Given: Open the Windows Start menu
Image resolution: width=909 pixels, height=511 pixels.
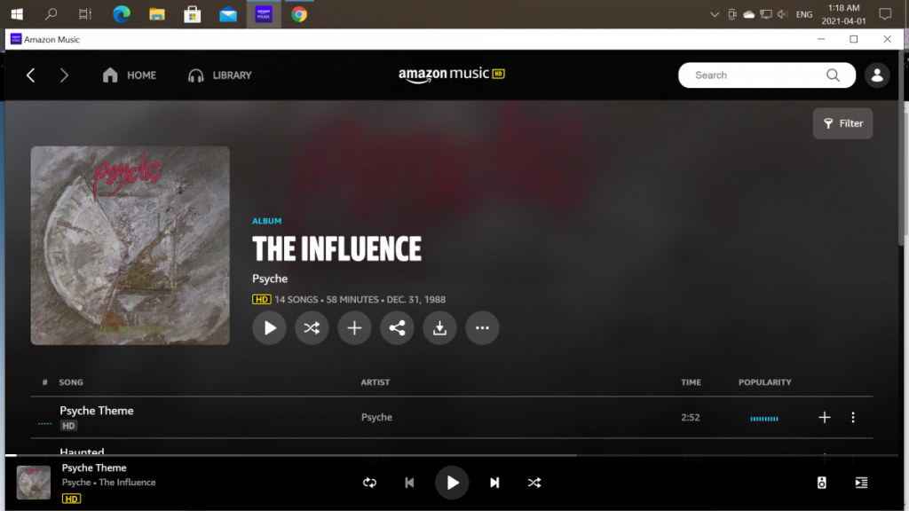Looking at the screenshot, I should [17, 14].
